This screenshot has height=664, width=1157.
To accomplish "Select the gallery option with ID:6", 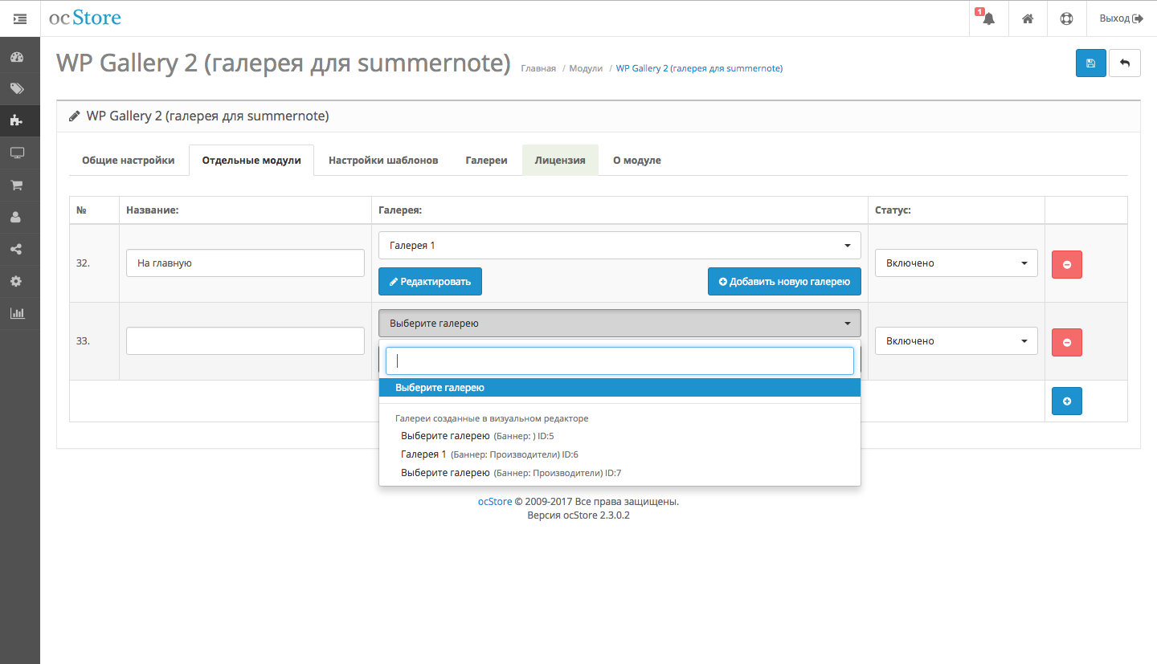I will 489,454.
